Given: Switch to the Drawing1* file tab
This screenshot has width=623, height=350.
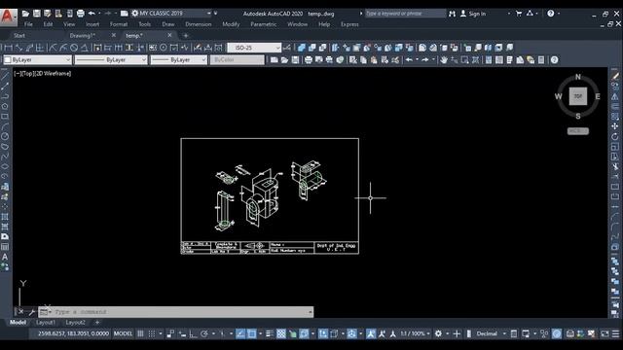Looking at the screenshot, I should pos(82,36).
